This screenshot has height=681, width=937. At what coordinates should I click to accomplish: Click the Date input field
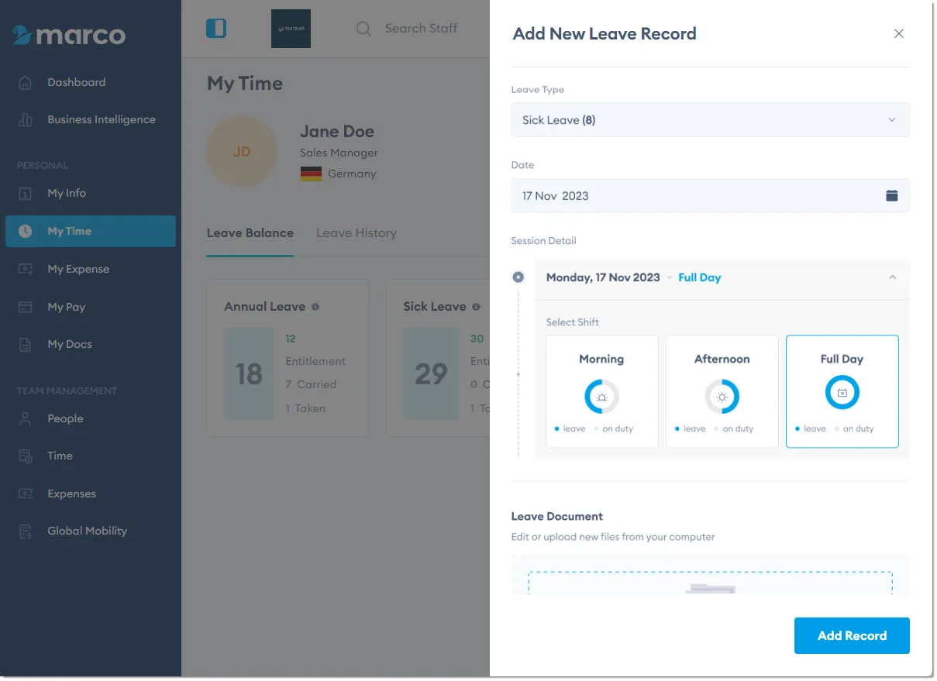pos(710,196)
